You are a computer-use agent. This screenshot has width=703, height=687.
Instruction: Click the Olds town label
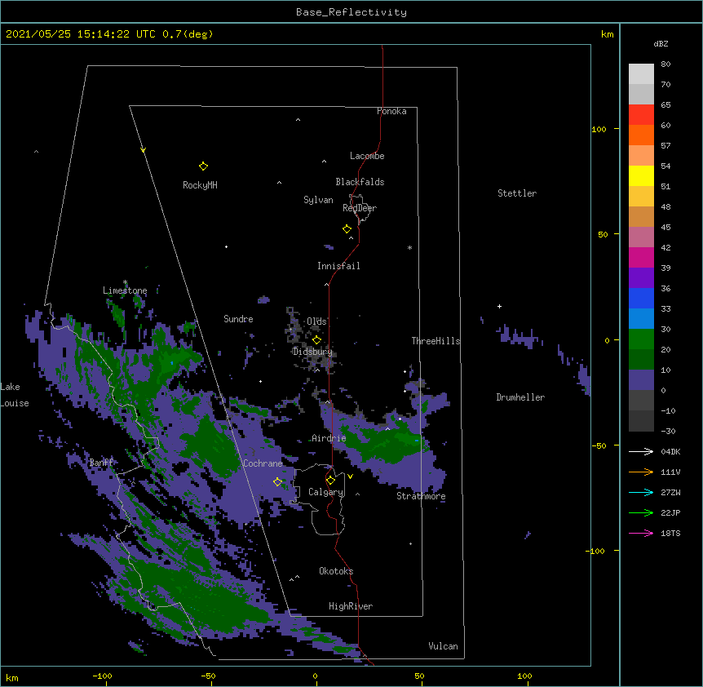[x=316, y=321]
